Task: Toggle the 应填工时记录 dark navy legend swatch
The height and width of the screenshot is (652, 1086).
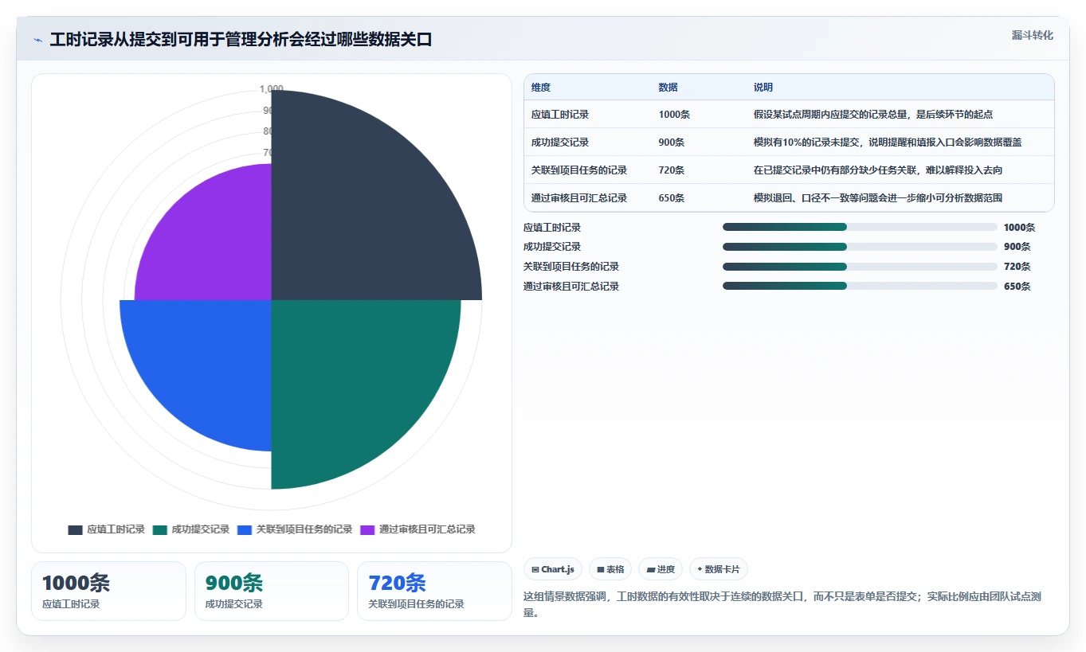Action: click(x=75, y=529)
